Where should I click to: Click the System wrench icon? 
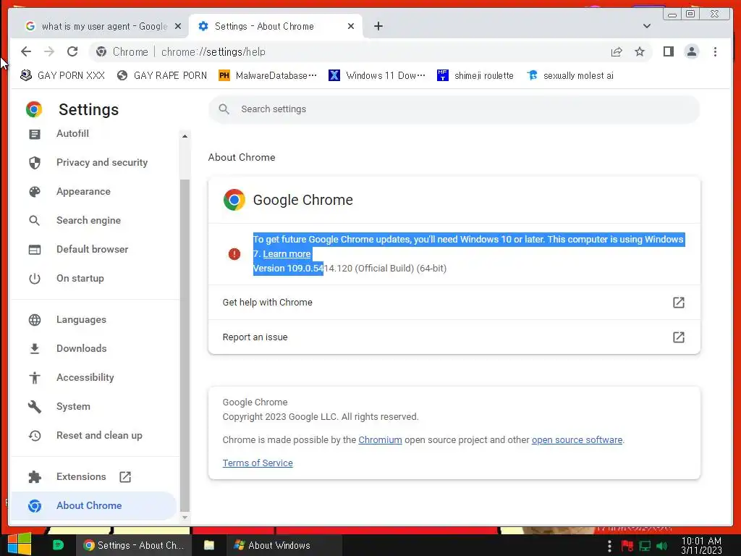coord(35,406)
